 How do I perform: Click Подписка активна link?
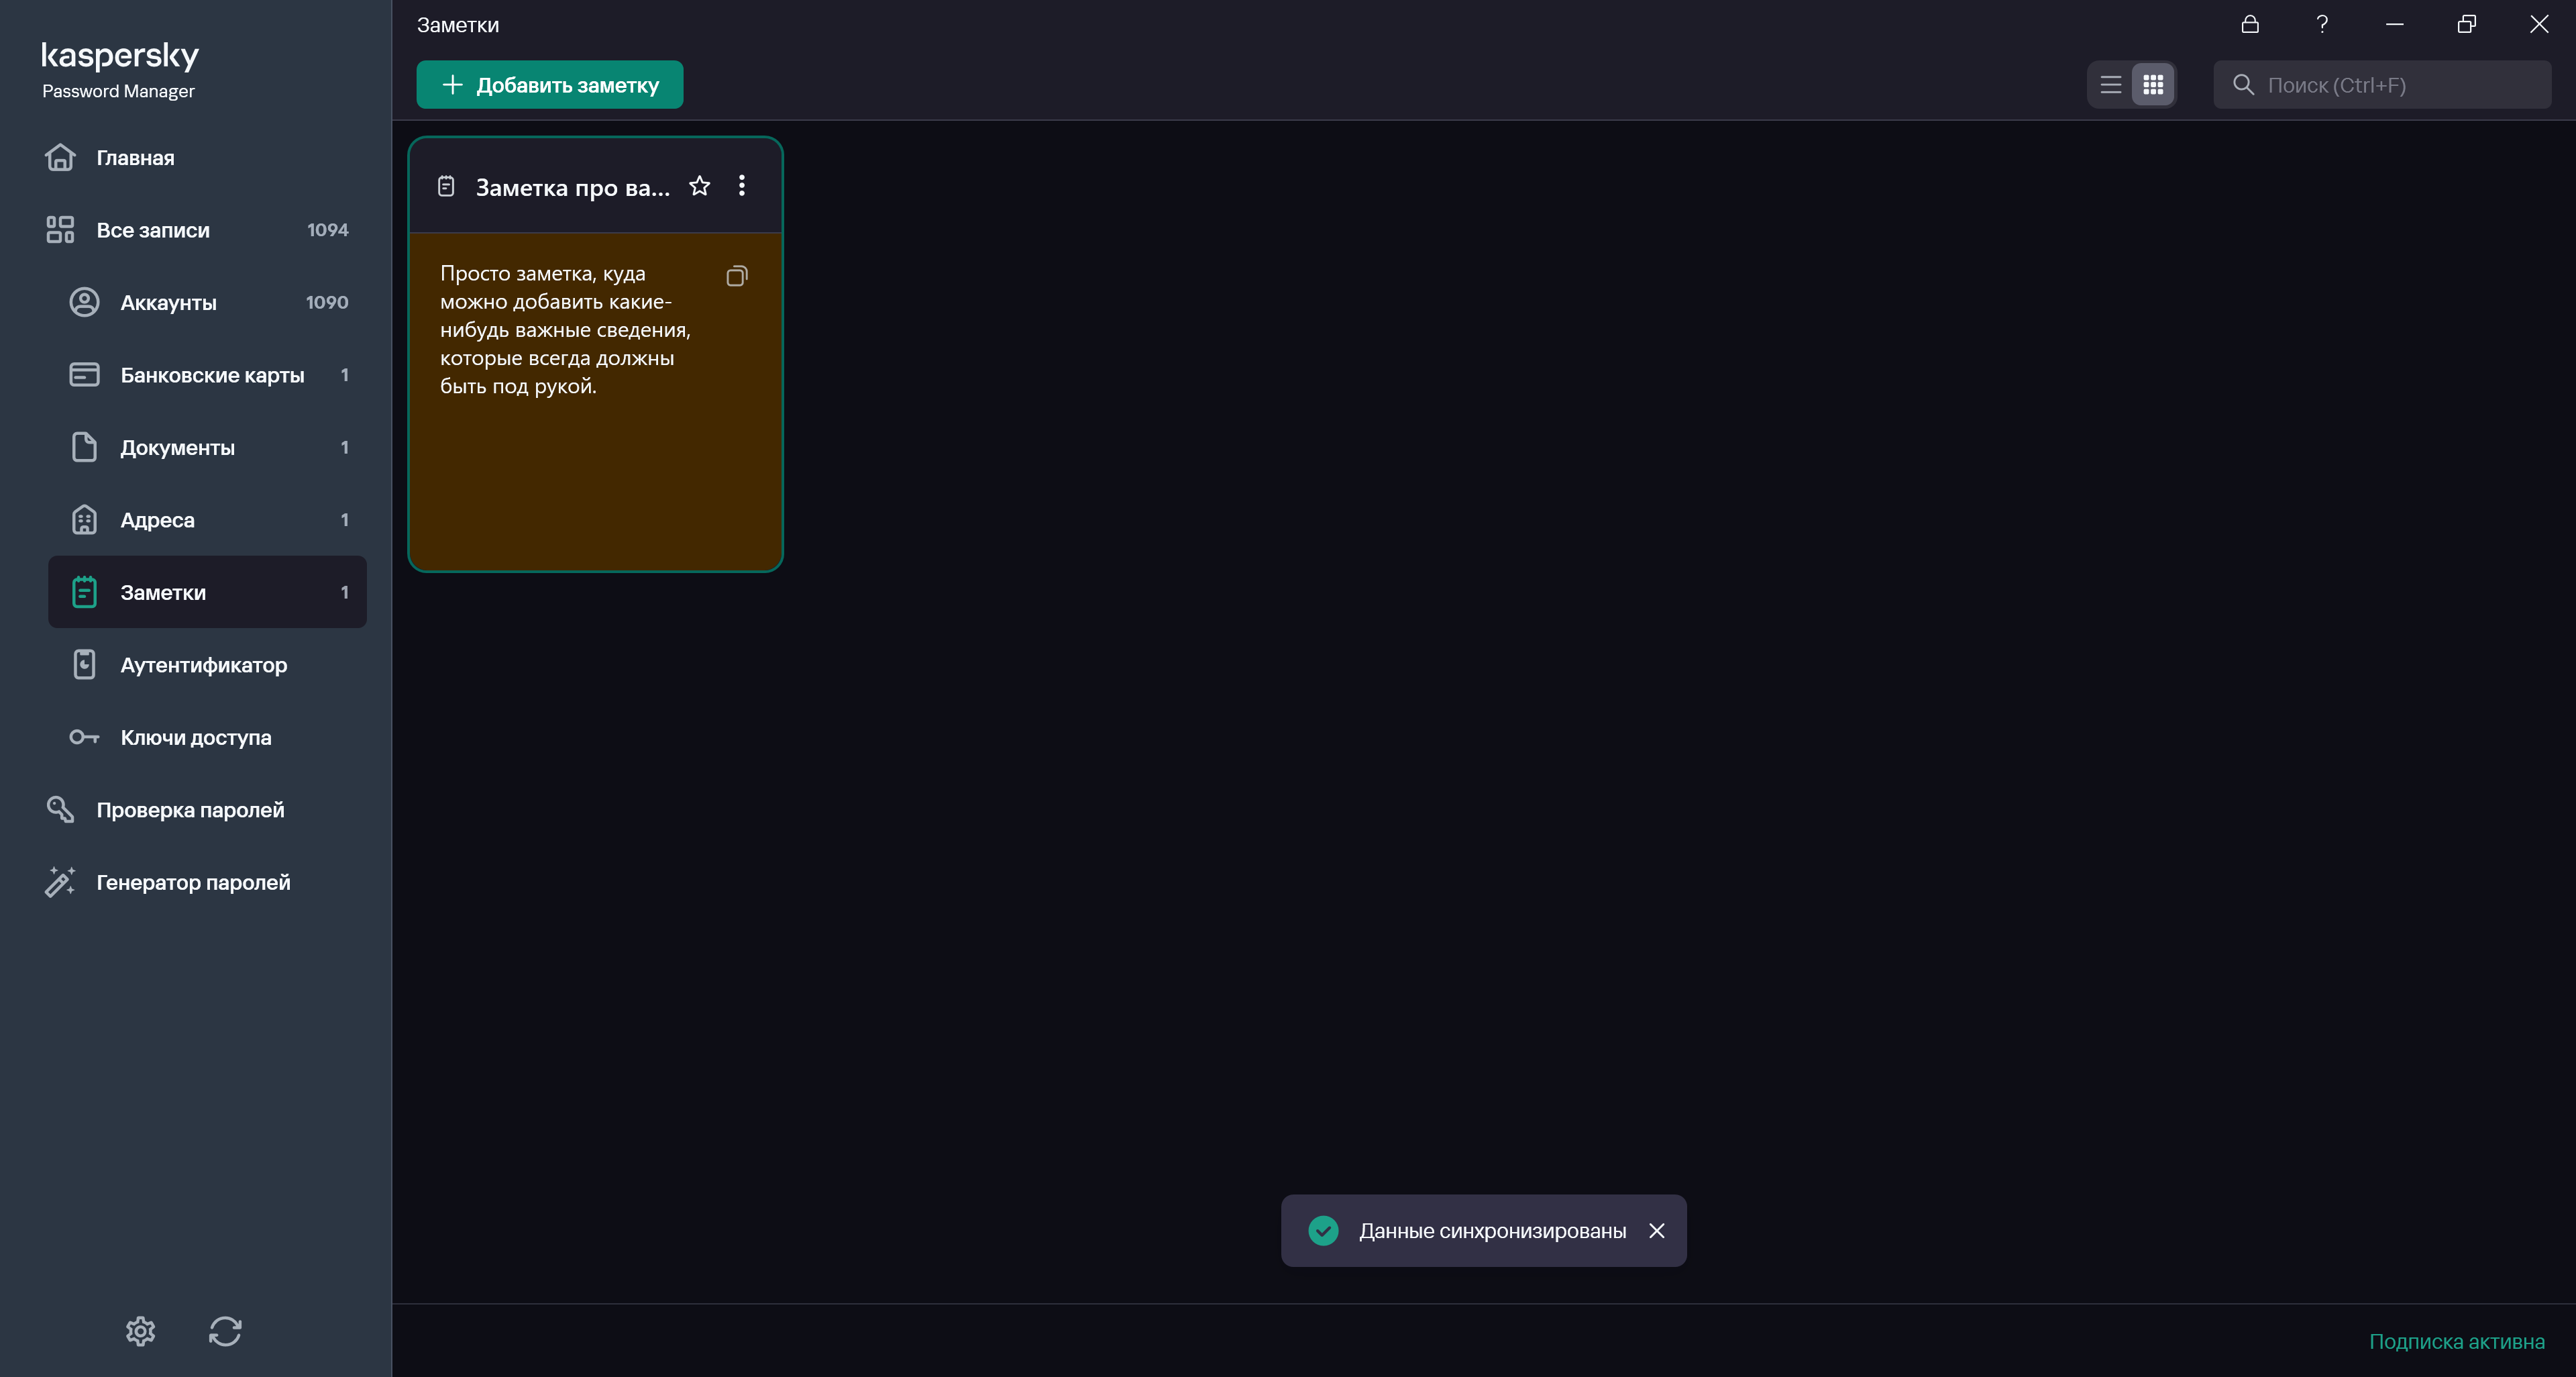point(2456,1342)
